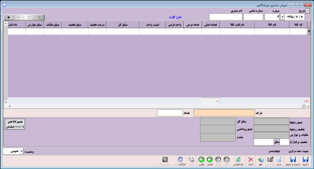Click the Save (ذخیره) toolbar icon
The height and width of the screenshot is (169, 314).
pos(305,160)
